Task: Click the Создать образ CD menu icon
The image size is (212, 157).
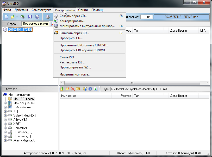Action: 56,16
